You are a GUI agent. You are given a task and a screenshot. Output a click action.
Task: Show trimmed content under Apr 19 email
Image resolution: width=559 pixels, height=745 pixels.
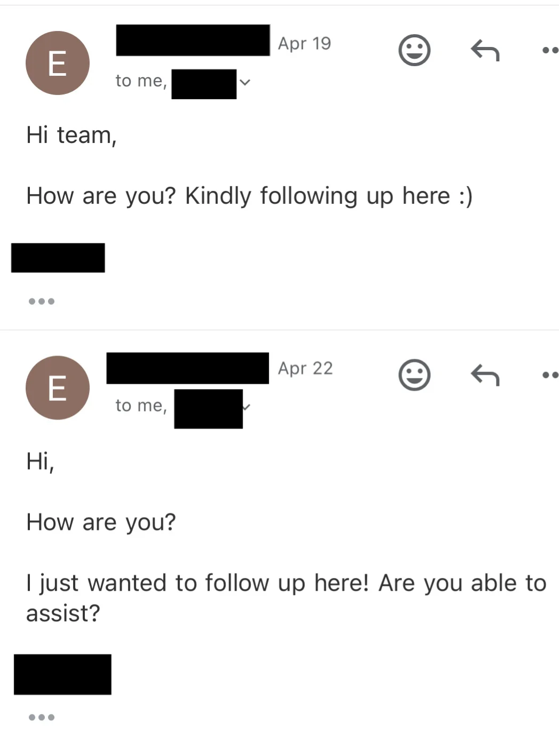point(41,302)
